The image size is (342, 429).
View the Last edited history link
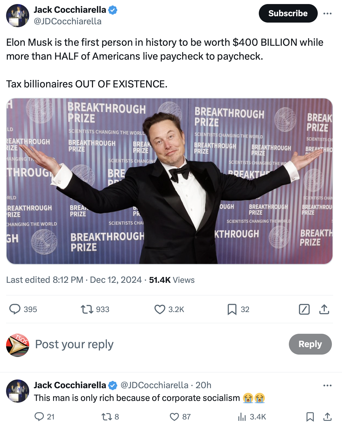44,280
